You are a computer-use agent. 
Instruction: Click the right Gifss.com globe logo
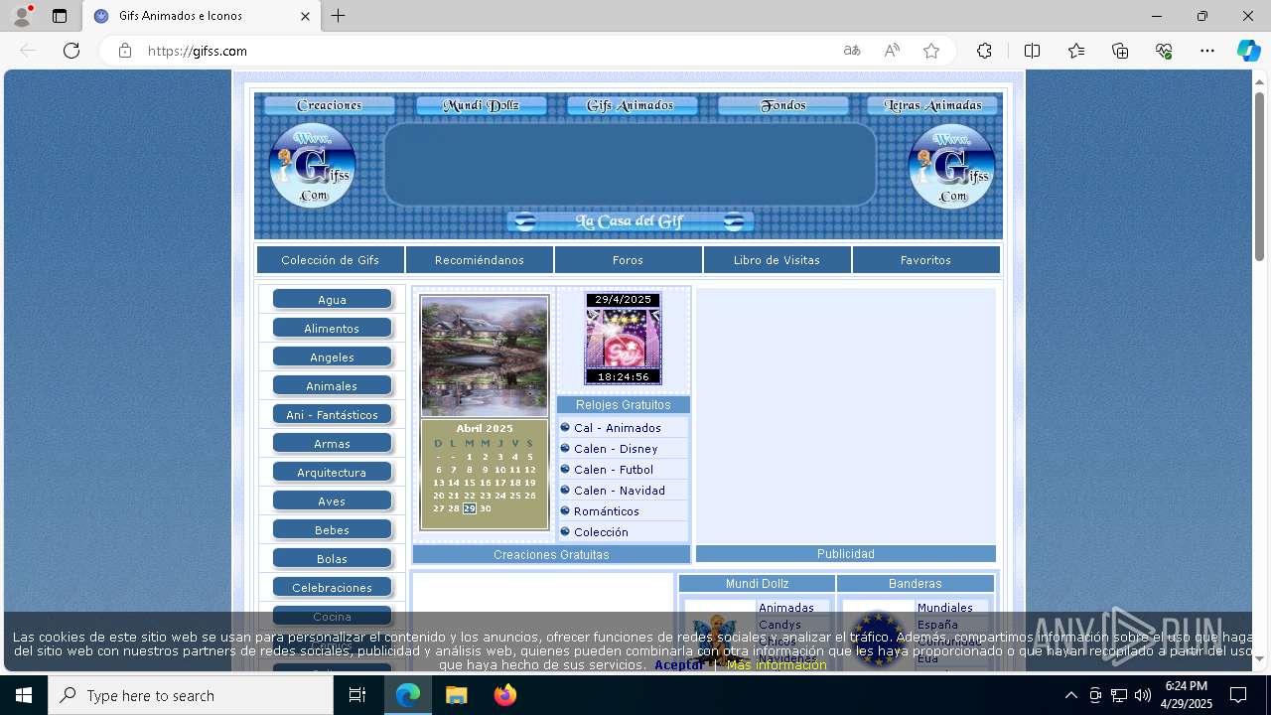(x=952, y=165)
